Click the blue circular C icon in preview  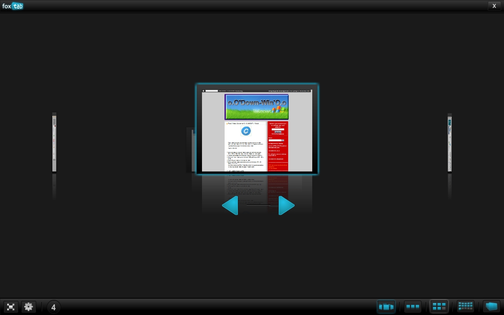246,131
